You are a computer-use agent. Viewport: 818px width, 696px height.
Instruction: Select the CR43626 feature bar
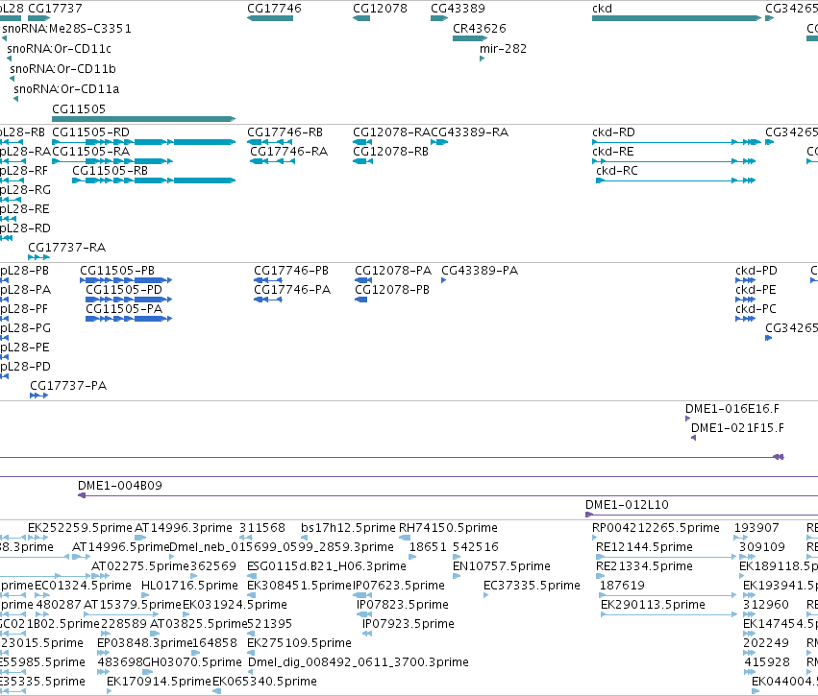click(x=470, y=38)
